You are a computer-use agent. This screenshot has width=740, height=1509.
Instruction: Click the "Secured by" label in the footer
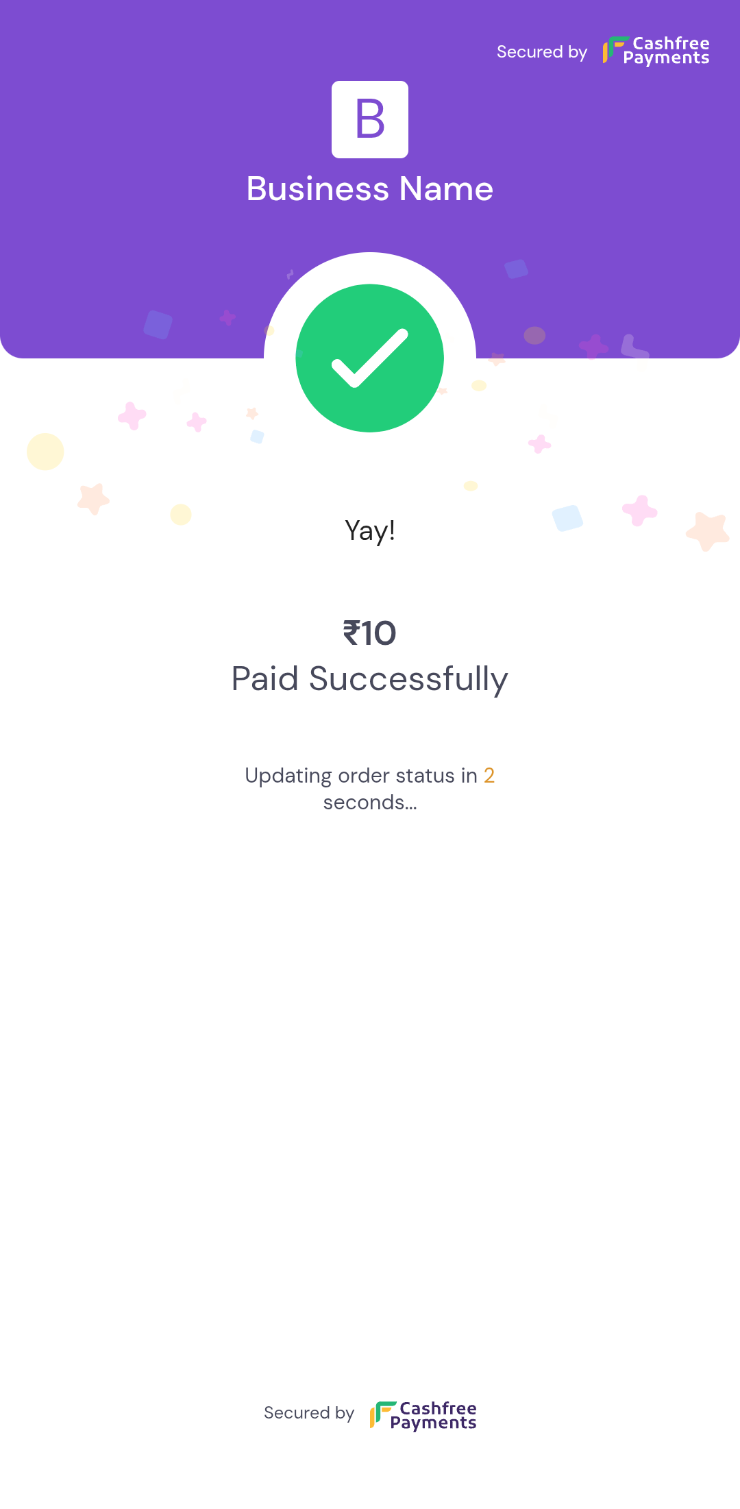(x=309, y=1413)
